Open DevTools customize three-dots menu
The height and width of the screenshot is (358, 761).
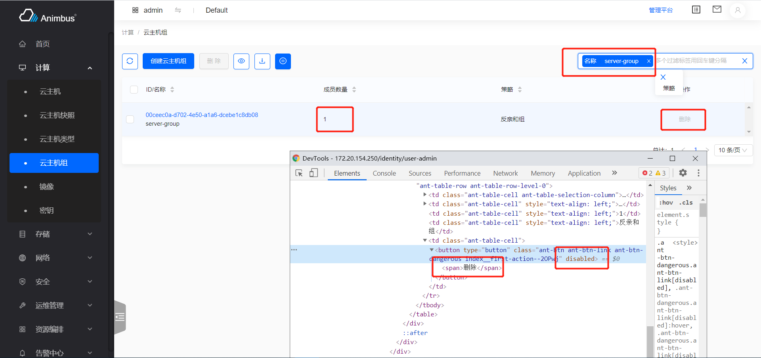click(698, 173)
